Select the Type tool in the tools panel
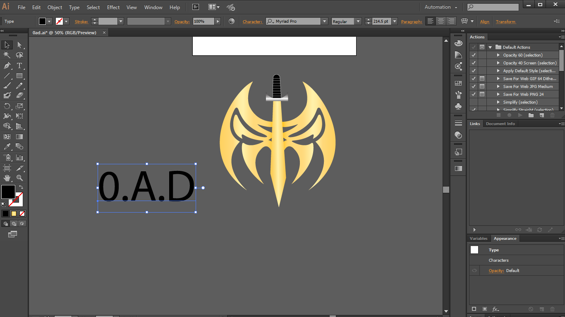This screenshot has width=565, height=317. [x=19, y=66]
